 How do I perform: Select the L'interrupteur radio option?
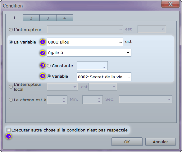[11, 30]
